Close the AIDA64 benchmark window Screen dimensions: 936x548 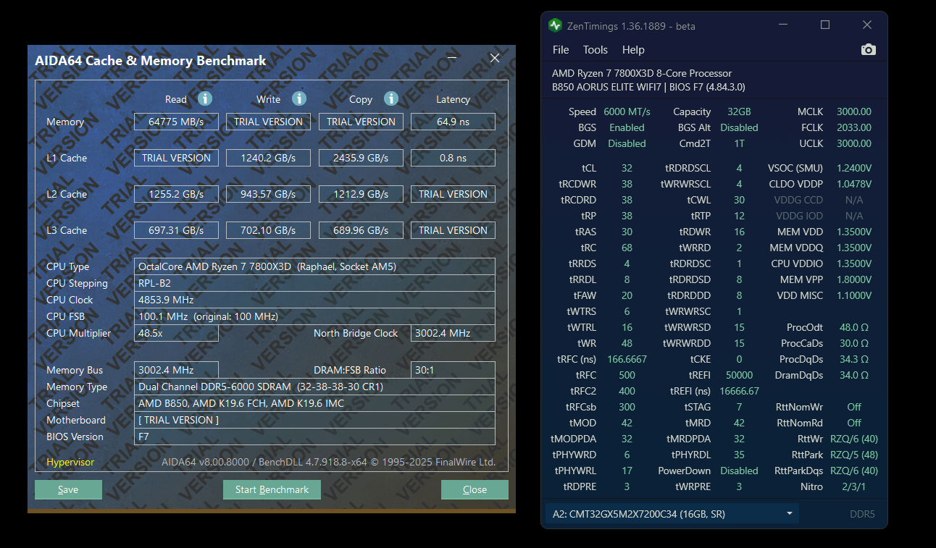(x=495, y=58)
